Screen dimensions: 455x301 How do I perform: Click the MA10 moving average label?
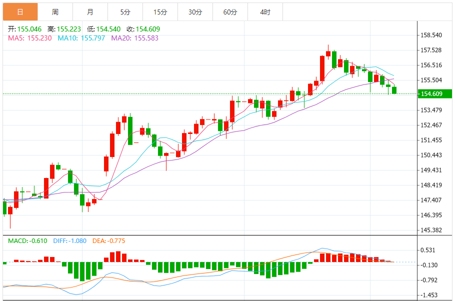tap(81, 37)
